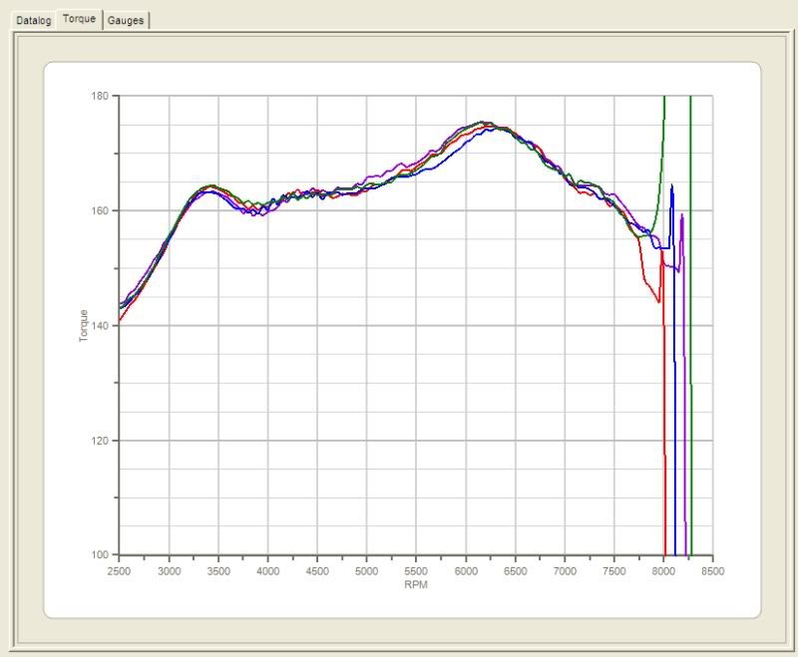This screenshot has height=657, width=798.
Task: Click the vertical Torque axis title
Action: point(84,325)
